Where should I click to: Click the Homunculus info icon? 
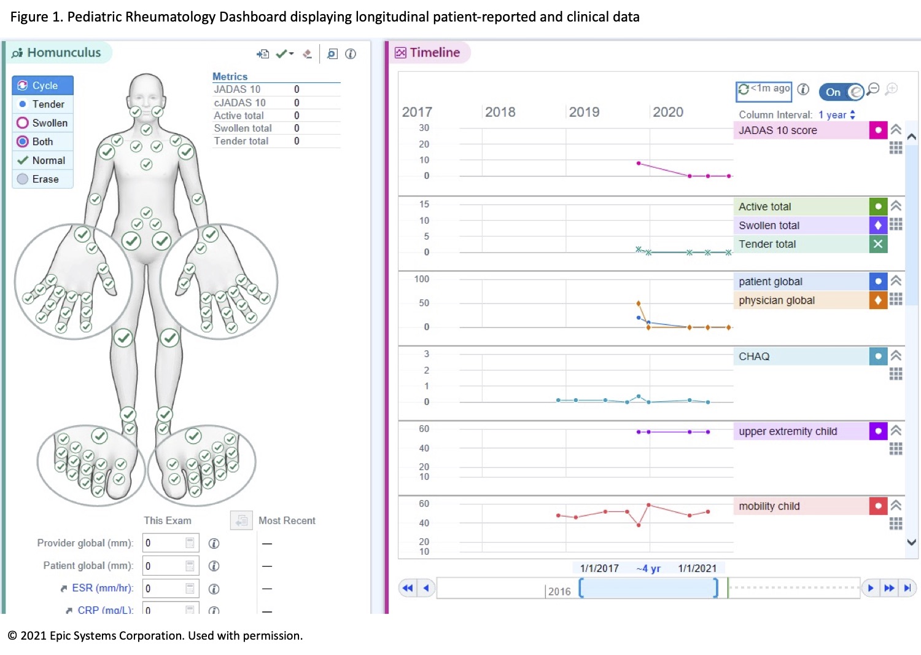click(351, 54)
